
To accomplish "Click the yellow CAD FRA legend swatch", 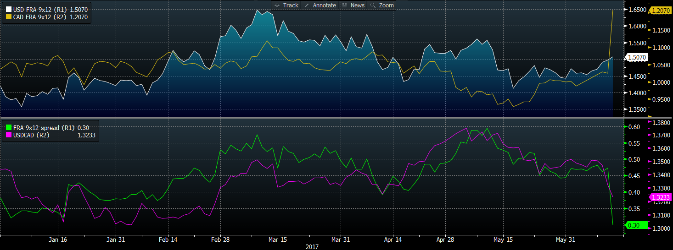I will pyautogui.click(x=9, y=17).
